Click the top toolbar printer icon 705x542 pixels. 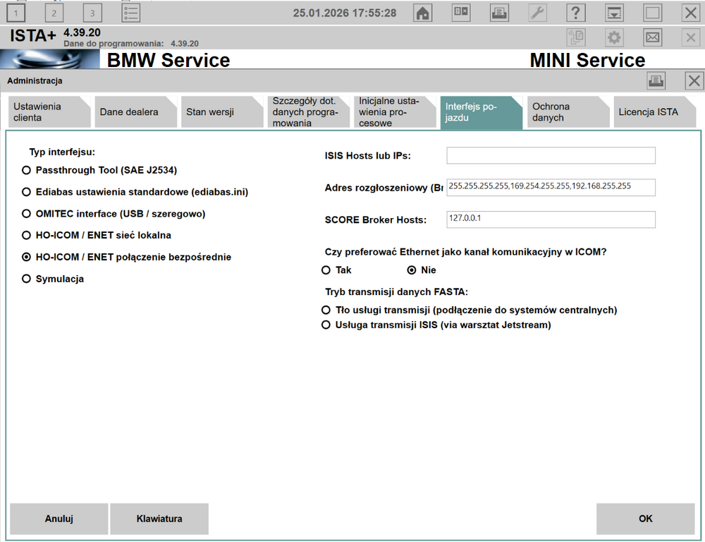(499, 13)
